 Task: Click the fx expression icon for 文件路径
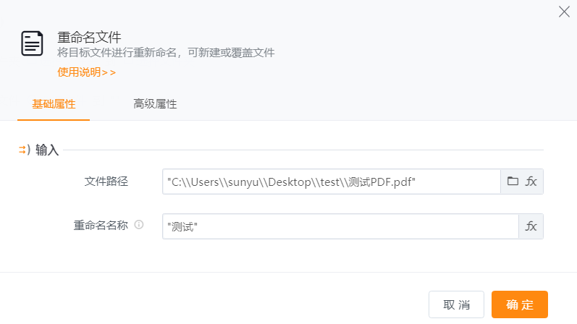(531, 182)
